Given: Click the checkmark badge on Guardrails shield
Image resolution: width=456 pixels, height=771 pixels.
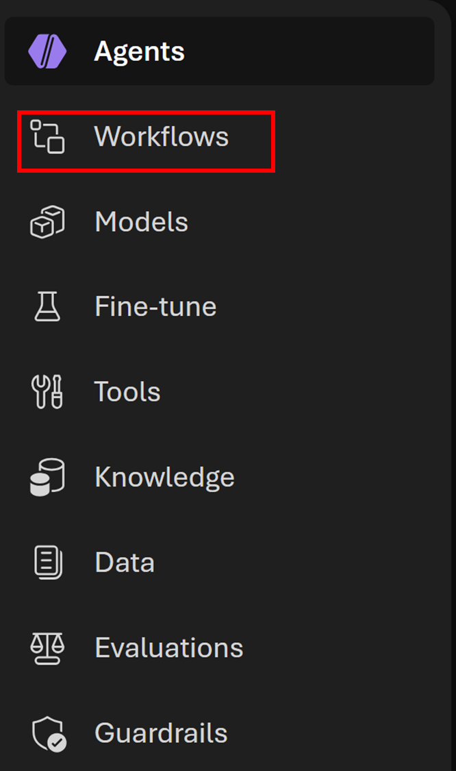Looking at the screenshot, I should click(x=57, y=744).
